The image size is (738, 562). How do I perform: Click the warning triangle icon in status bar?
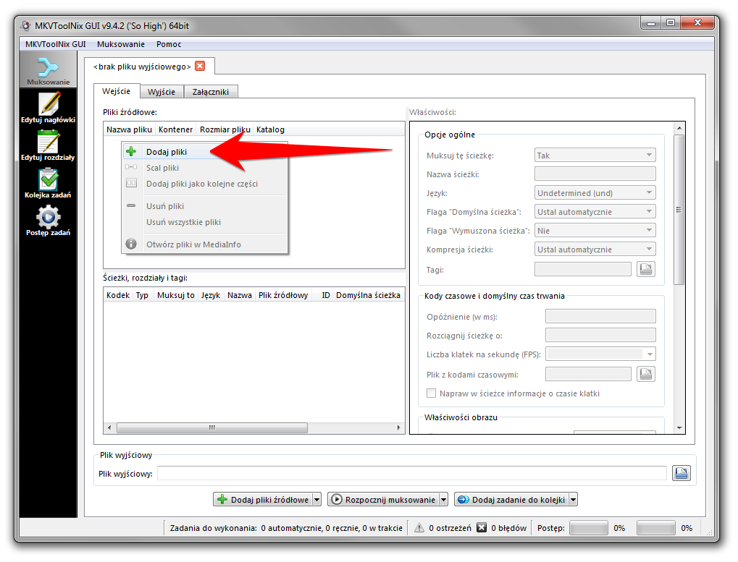pyautogui.click(x=419, y=528)
